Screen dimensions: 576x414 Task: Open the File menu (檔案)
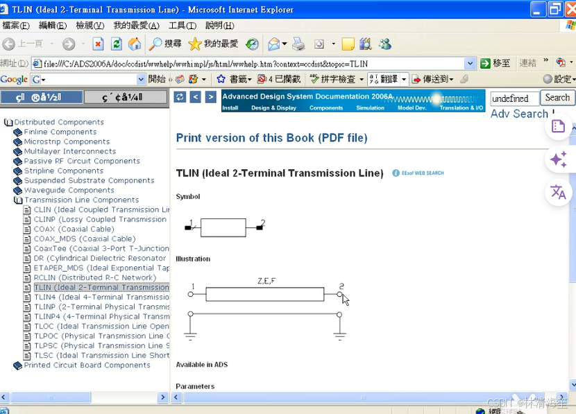click(x=16, y=26)
